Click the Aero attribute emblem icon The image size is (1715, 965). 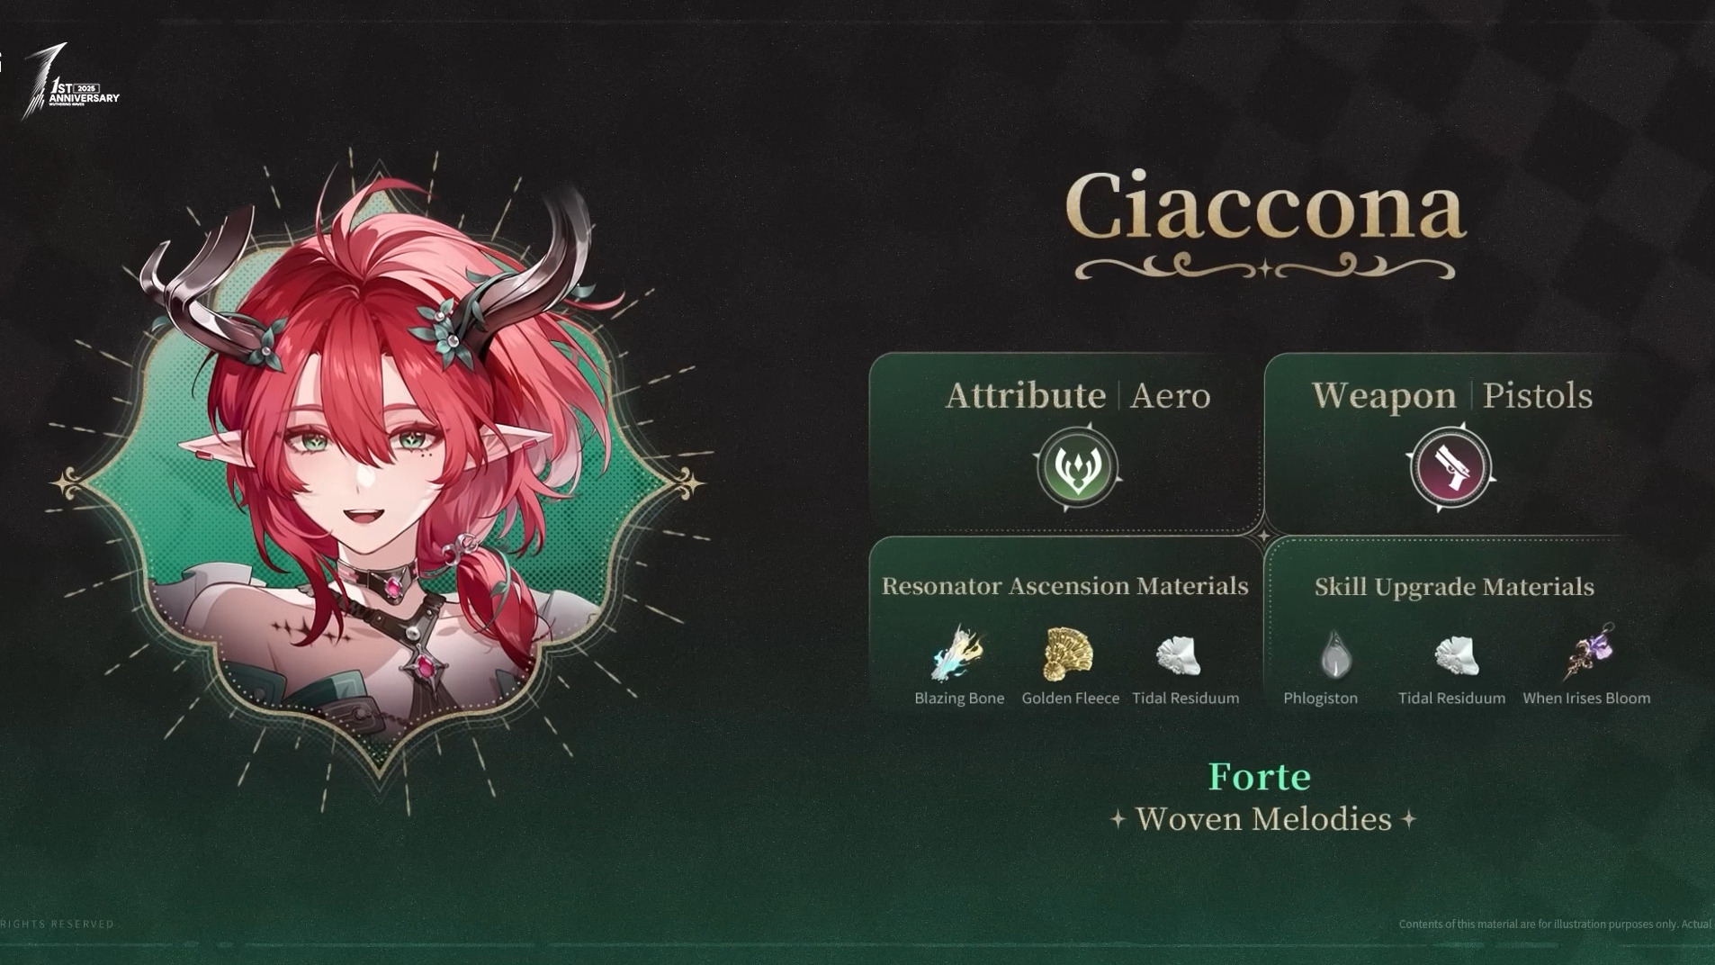coord(1077,466)
